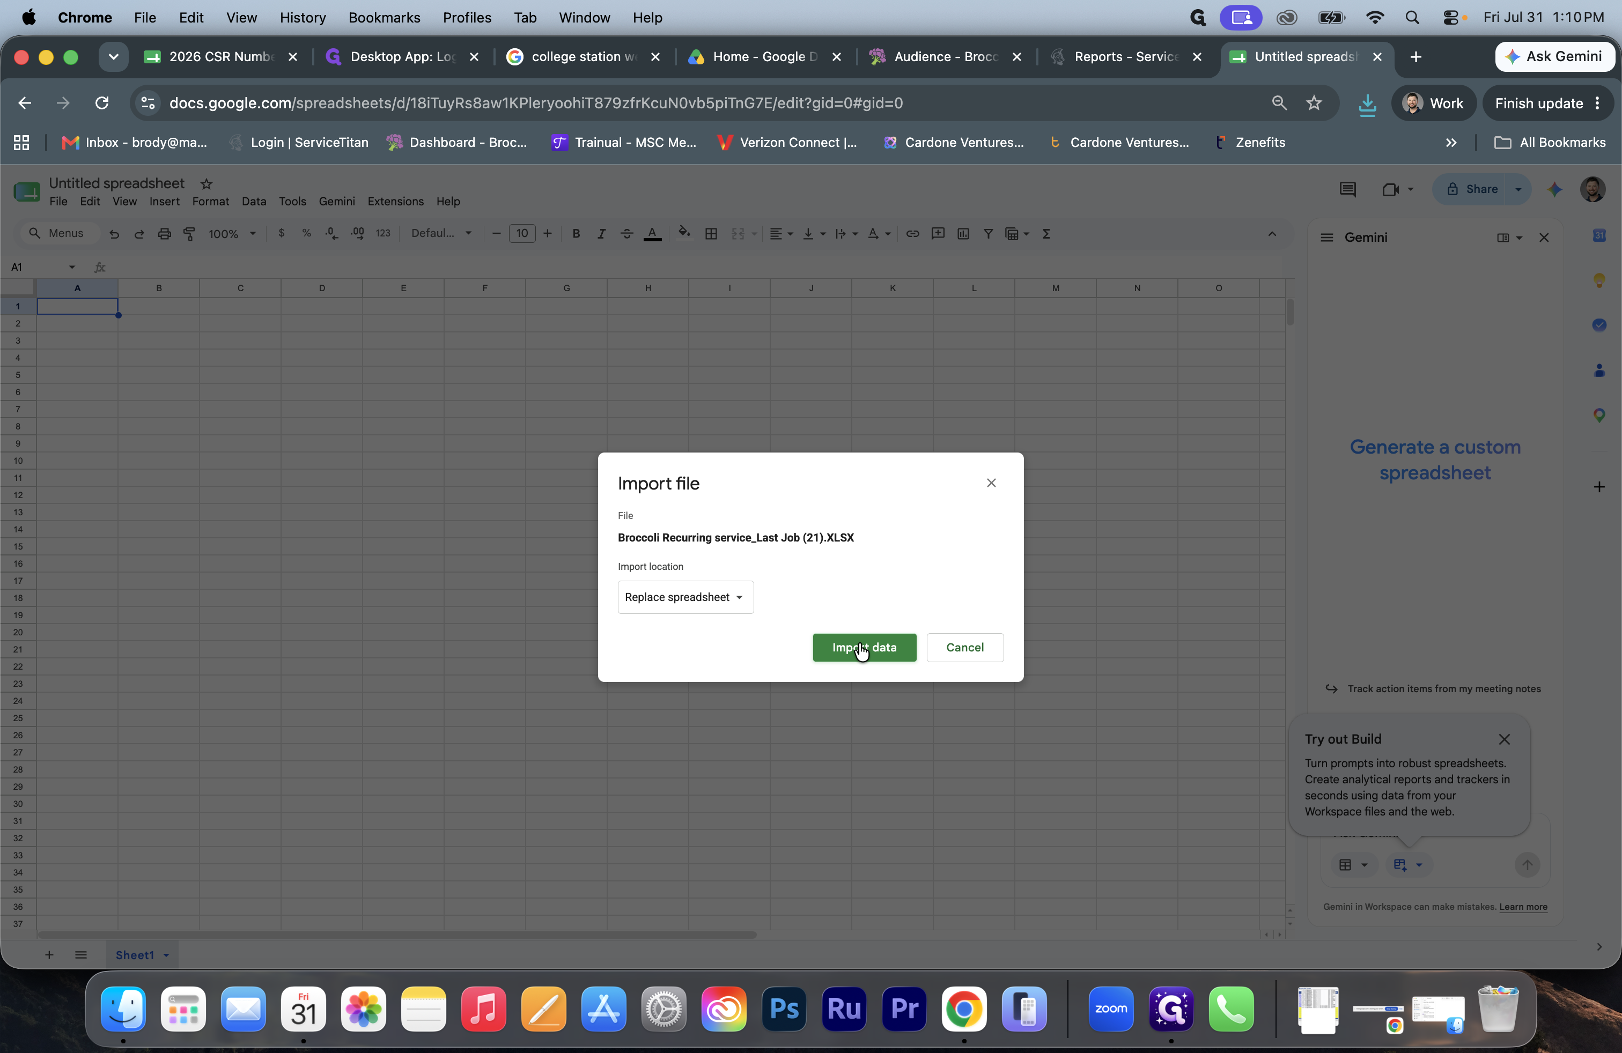Open Google Keep side panel icon
This screenshot has width=1622, height=1053.
tap(1599, 280)
